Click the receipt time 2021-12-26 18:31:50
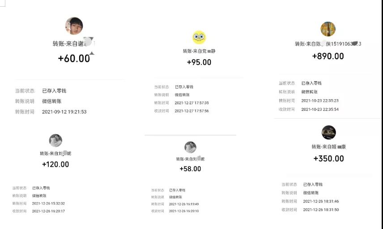383x229 pixels. click(x=321, y=210)
